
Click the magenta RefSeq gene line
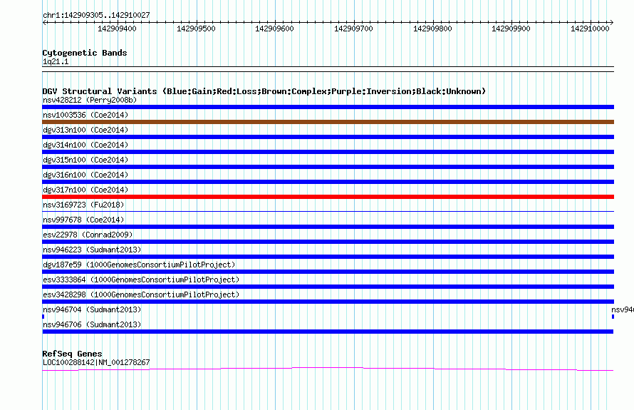[x=328, y=369]
